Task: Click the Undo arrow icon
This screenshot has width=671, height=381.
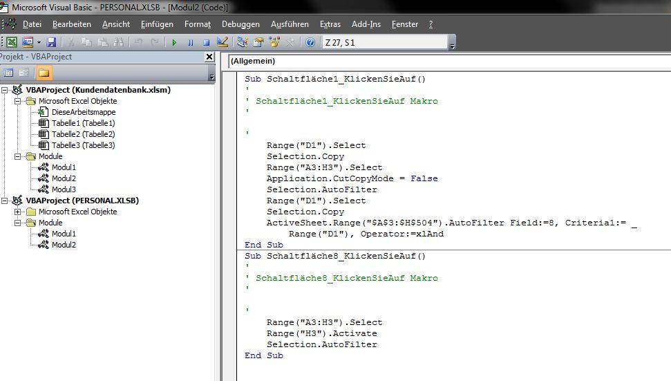Action: coord(138,42)
